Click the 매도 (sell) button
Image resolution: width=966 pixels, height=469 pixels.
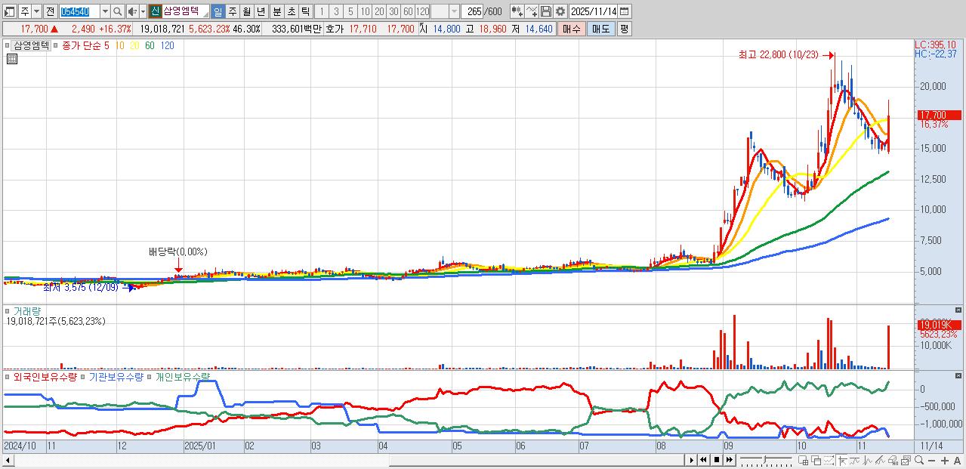pyautogui.click(x=601, y=29)
